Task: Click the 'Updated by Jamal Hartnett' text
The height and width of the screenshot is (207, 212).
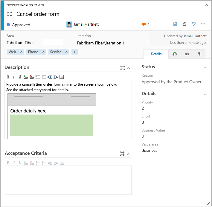Action: click(185, 36)
